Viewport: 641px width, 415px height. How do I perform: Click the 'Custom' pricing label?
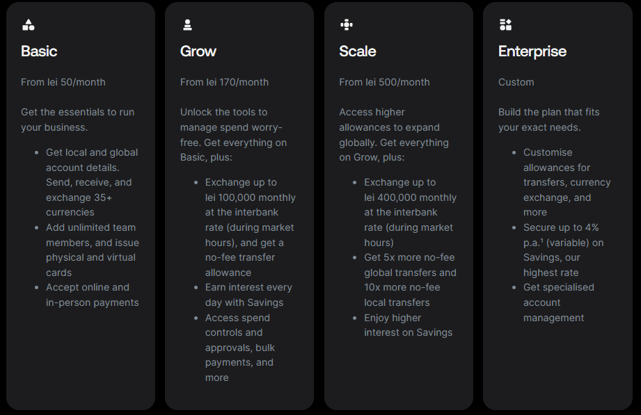click(x=516, y=82)
